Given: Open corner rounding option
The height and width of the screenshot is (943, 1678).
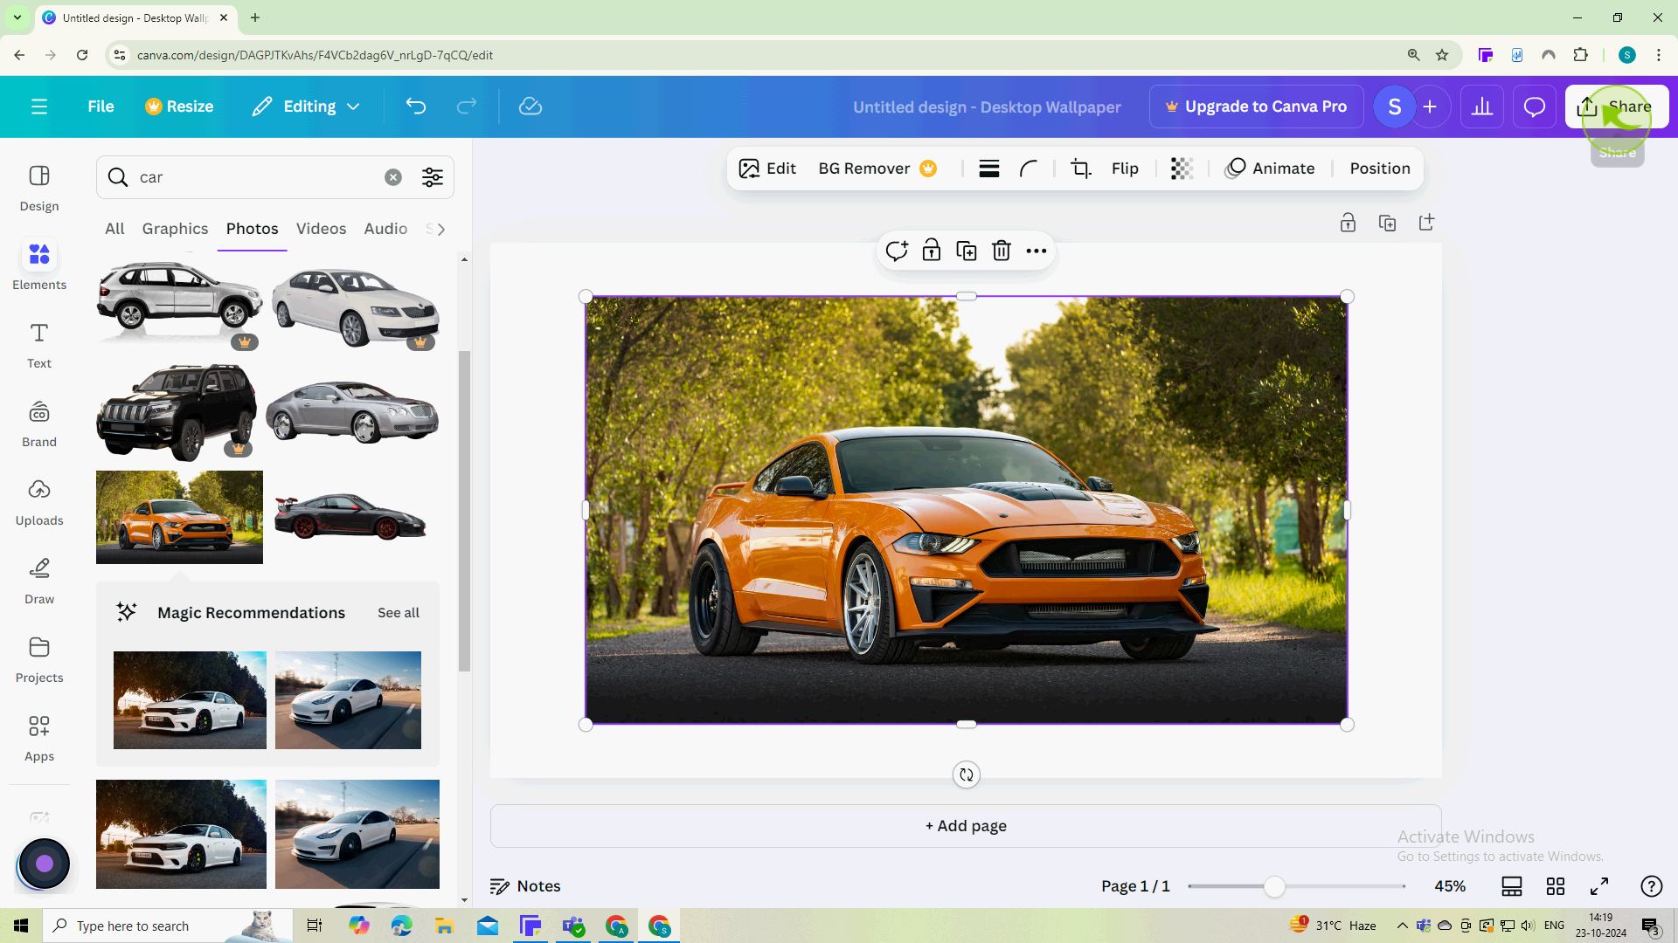Looking at the screenshot, I should click(1029, 169).
